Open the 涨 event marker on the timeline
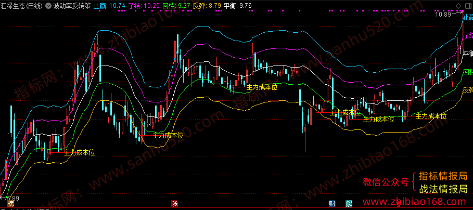The height and width of the screenshot is (210, 473). point(174,203)
